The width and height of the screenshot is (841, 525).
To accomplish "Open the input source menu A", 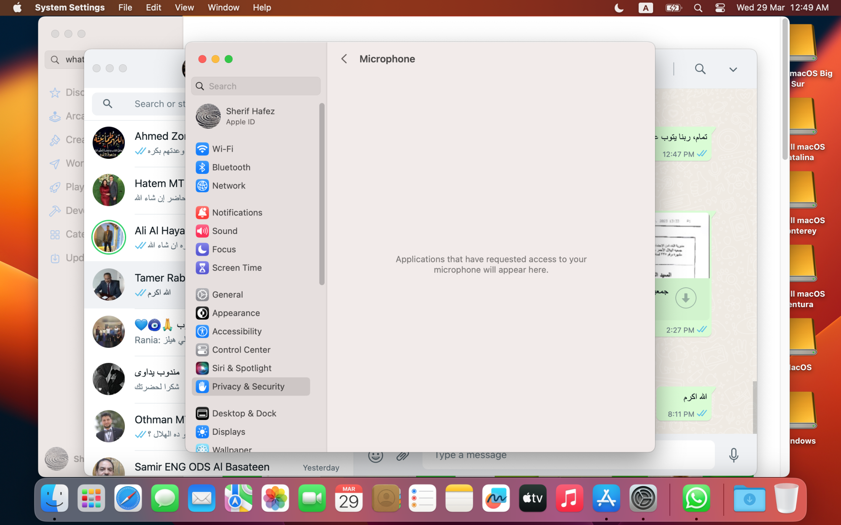I will [x=645, y=8].
